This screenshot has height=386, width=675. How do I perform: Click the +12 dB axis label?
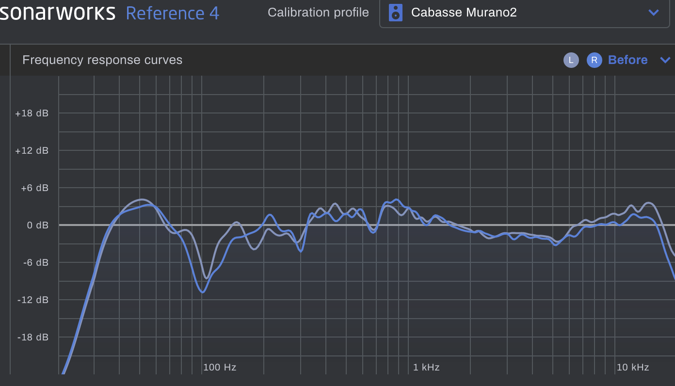point(32,151)
